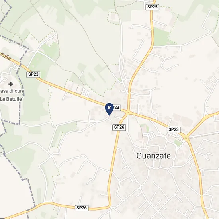Click the "Le Betulle" text label
This screenshot has height=219, width=219.
pyautogui.click(x=12, y=99)
